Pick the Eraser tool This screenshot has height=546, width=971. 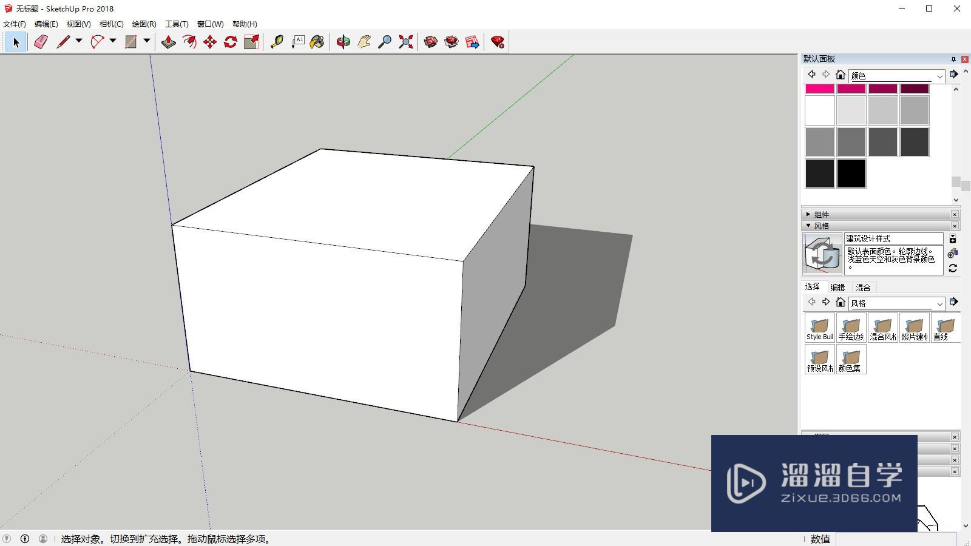(41, 42)
